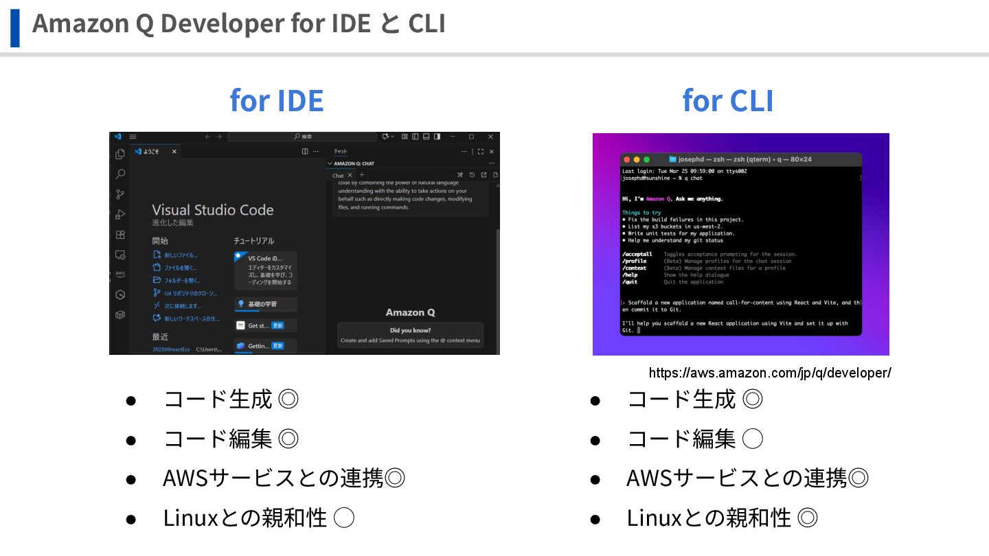Click the Did you know? tip card
Image resolution: width=989 pixels, height=556 pixels.
[410, 335]
